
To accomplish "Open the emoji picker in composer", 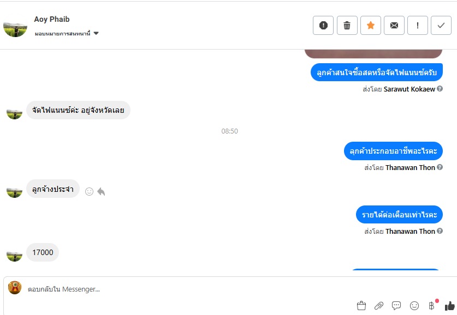I will (414, 306).
